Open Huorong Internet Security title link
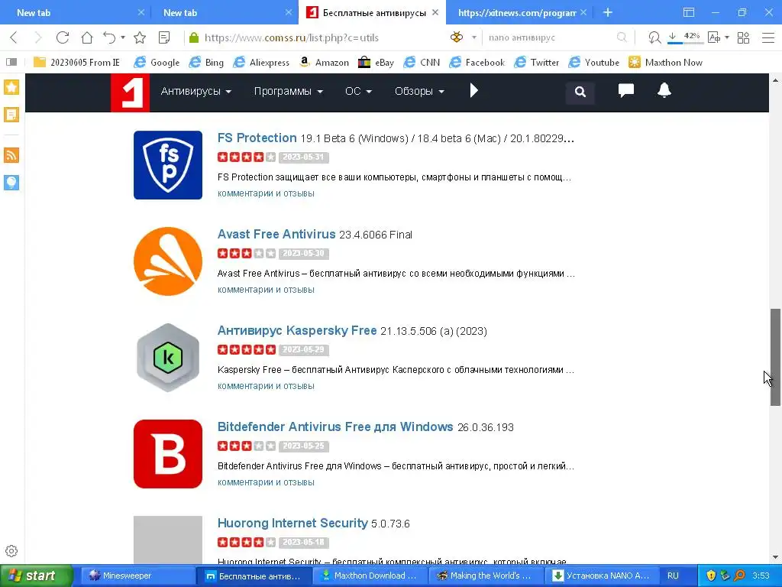Screen dimensions: 782x587 coord(292,523)
